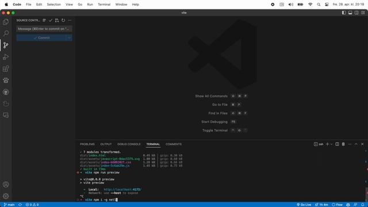Viewport: 368px width, 207px height.
Task: Click the Commit button
Action: pyautogui.click(x=41, y=38)
